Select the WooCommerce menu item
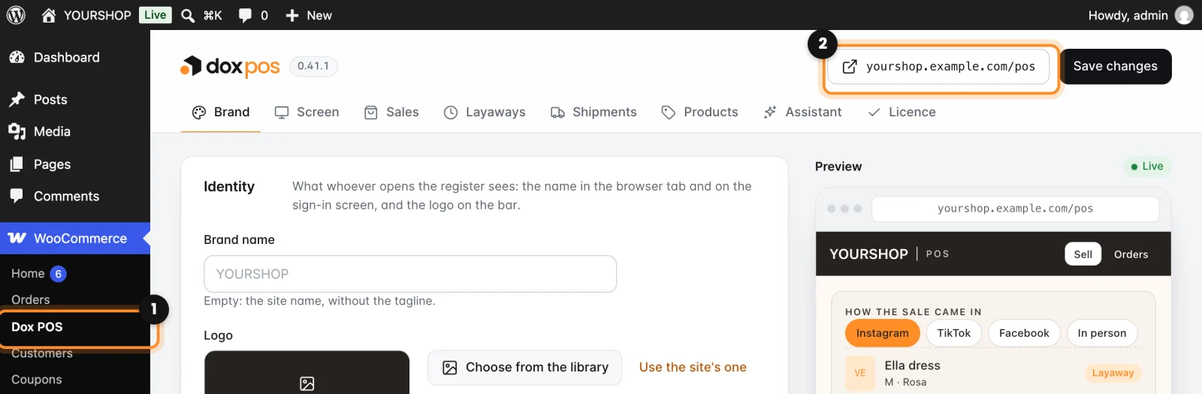1202x394 pixels. (x=75, y=238)
